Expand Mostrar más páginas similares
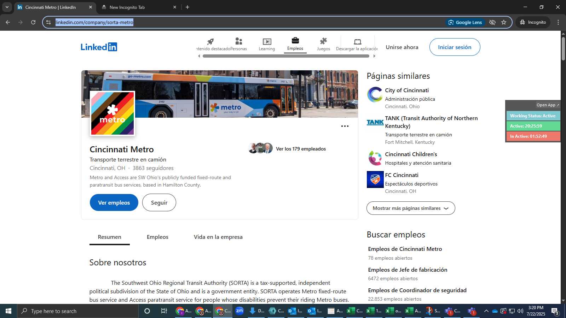Image resolution: width=566 pixels, height=318 pixels. [x=411, y=208]
